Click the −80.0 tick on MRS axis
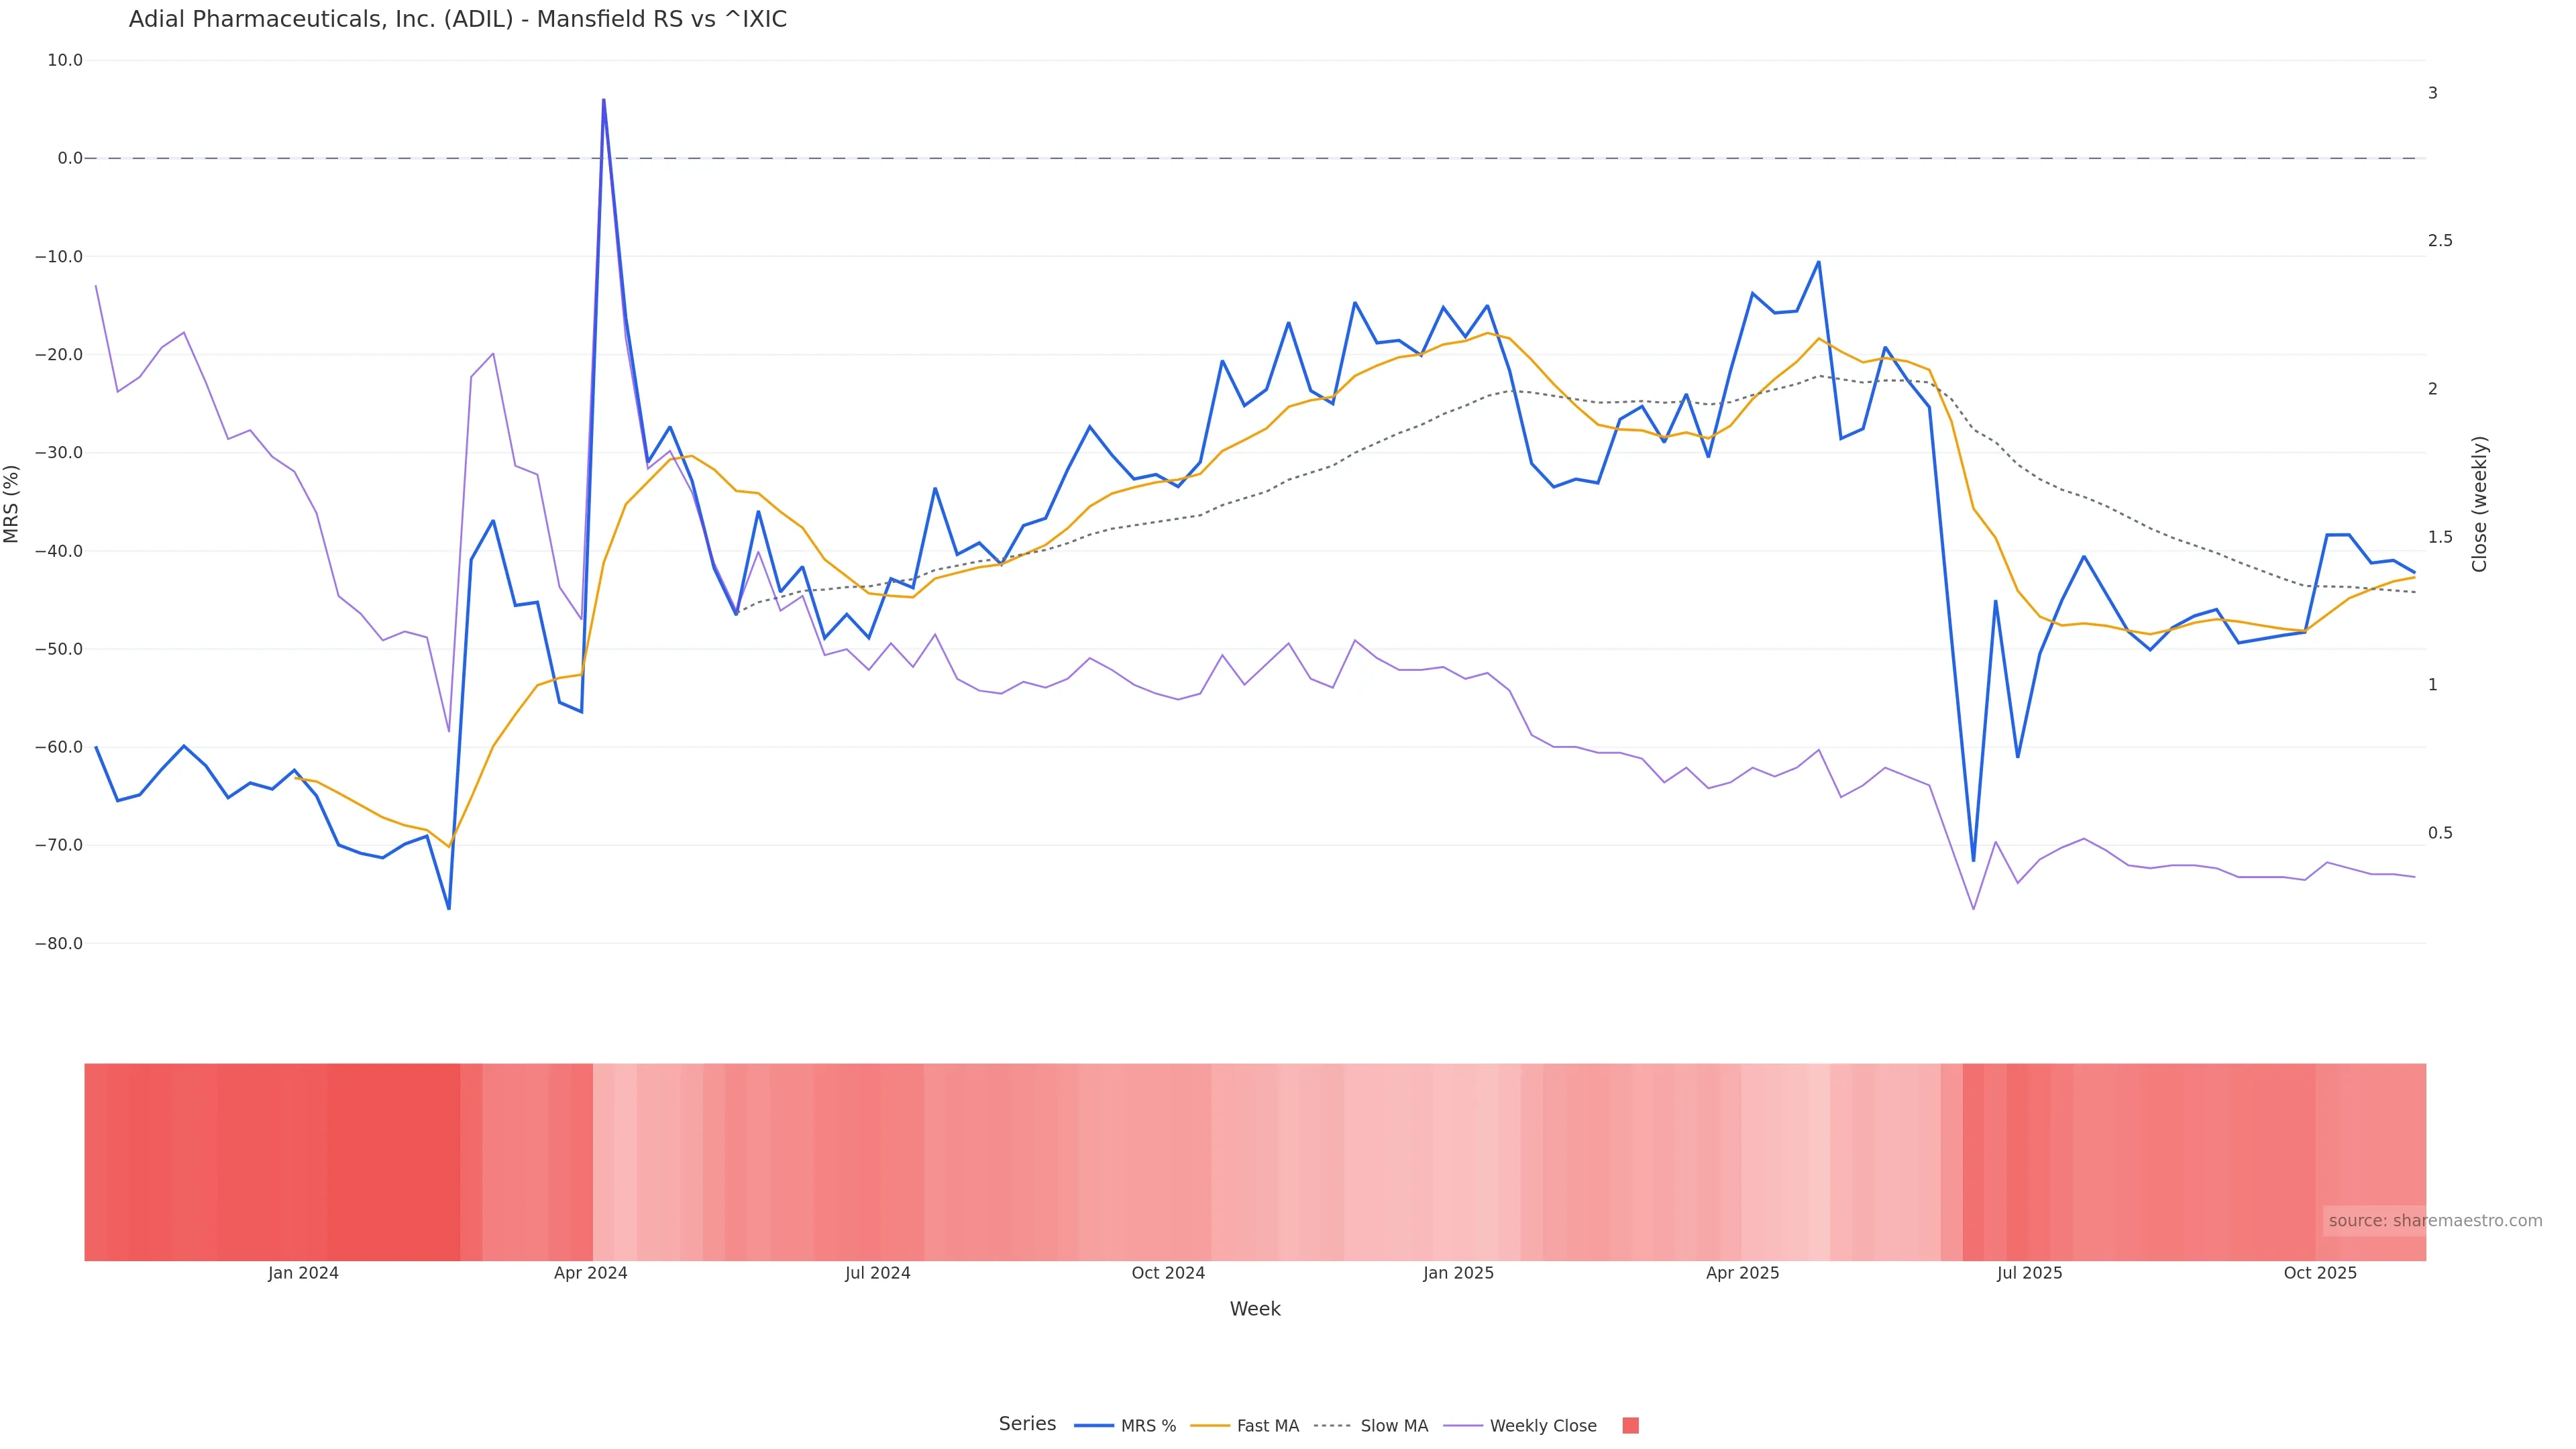The width and height of the screenshot is (2576, 1449). [59, 944]
